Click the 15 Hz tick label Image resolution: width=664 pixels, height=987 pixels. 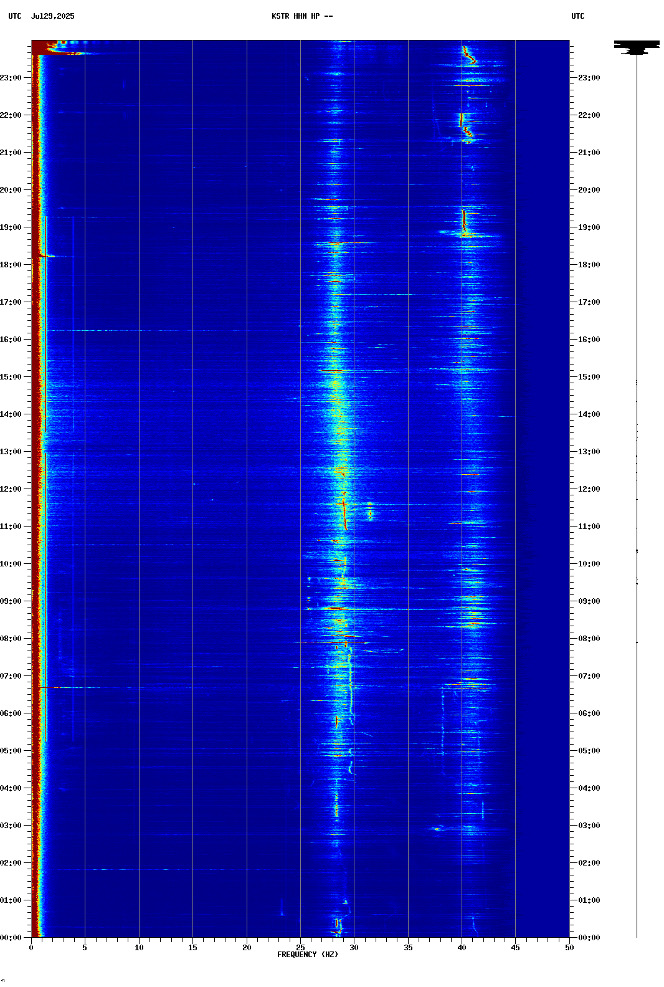[192, 948]
